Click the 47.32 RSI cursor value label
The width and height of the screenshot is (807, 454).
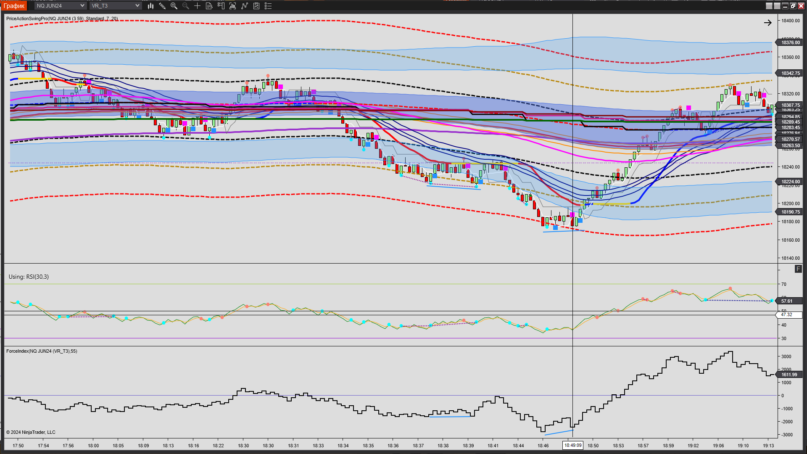coord(789,314)
